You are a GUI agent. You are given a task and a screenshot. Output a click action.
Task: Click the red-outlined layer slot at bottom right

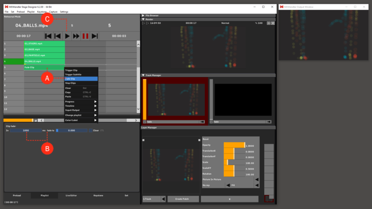pos(269,198)
